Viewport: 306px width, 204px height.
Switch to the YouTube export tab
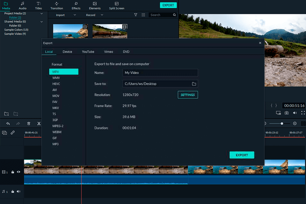click(x=88, y=52)
